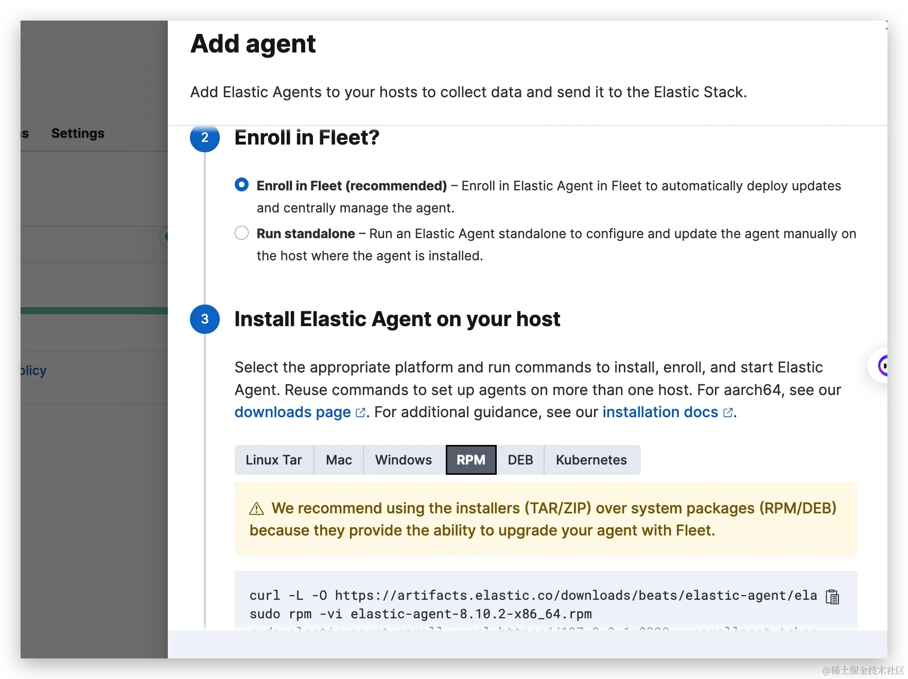908x679 pixels.
Task: Click the Add agent flyout title
Action: 253,44
